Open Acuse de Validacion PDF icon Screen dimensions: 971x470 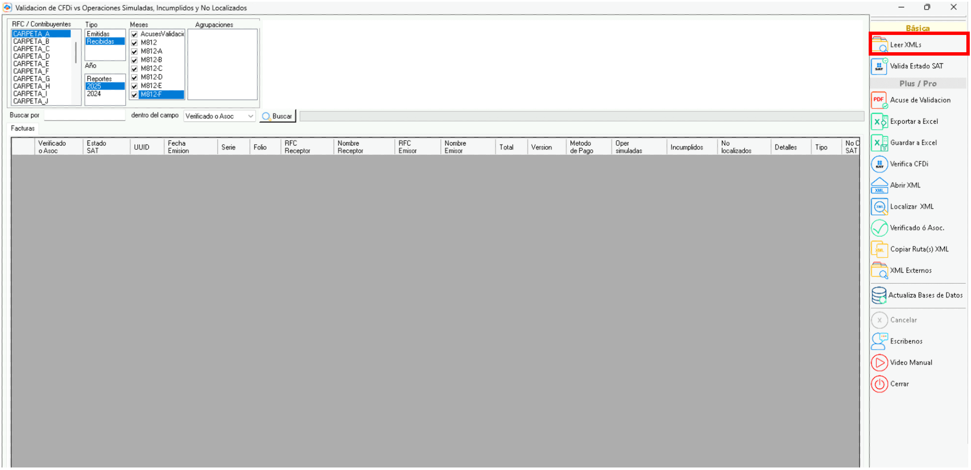[879, 100]
